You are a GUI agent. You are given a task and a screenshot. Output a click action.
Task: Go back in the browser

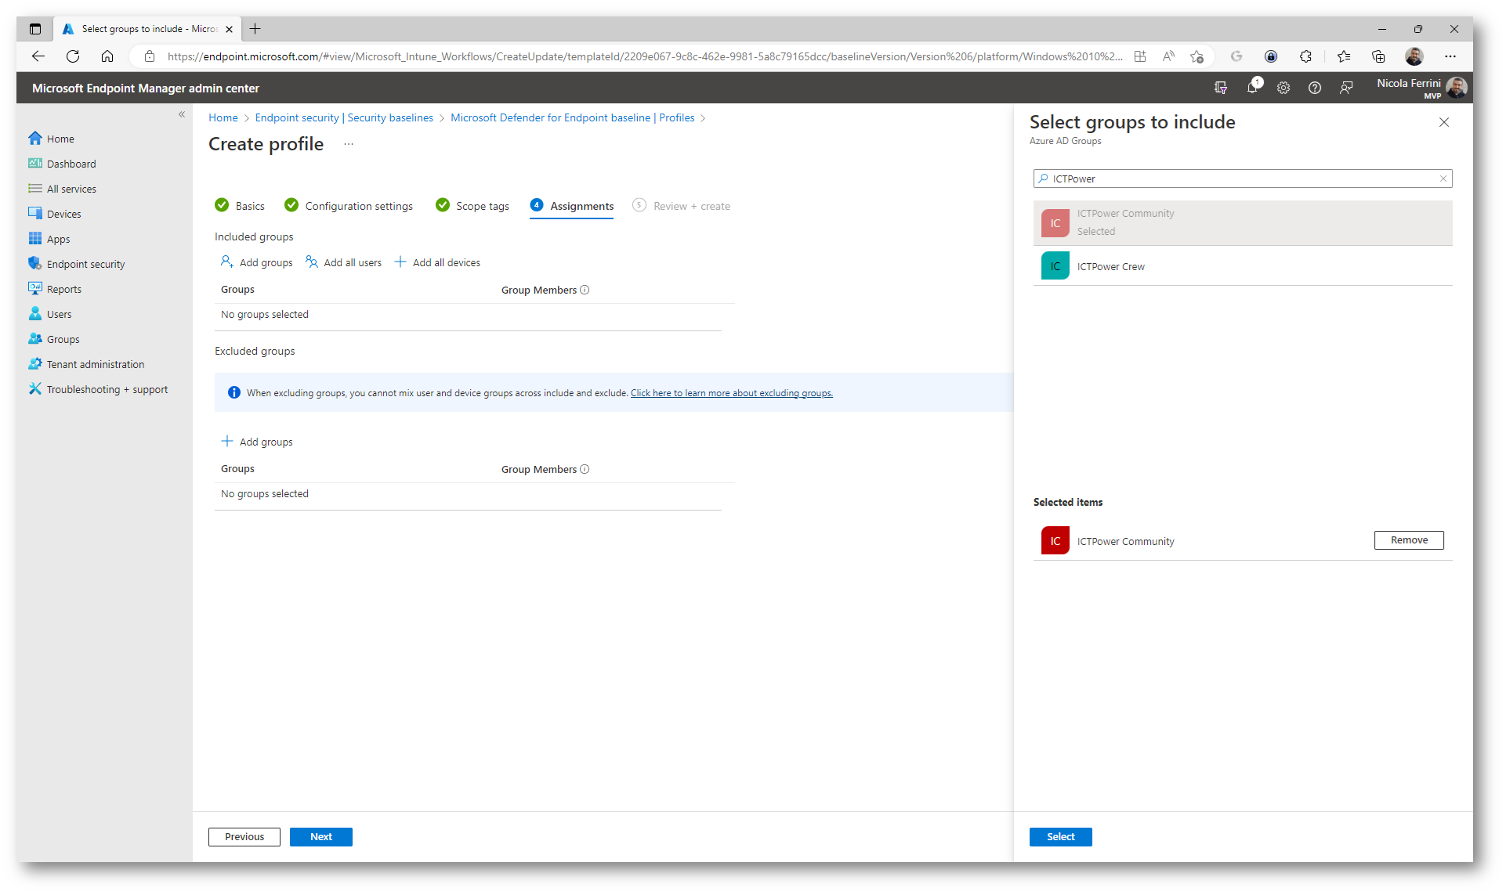pyautogui.click(x=38, y=56)
